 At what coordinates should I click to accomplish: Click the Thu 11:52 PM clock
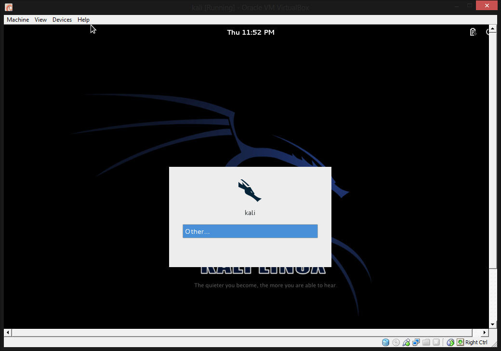(251, 32)
